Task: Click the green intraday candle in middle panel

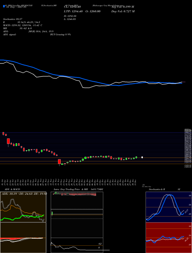Action: coord(52,214)
